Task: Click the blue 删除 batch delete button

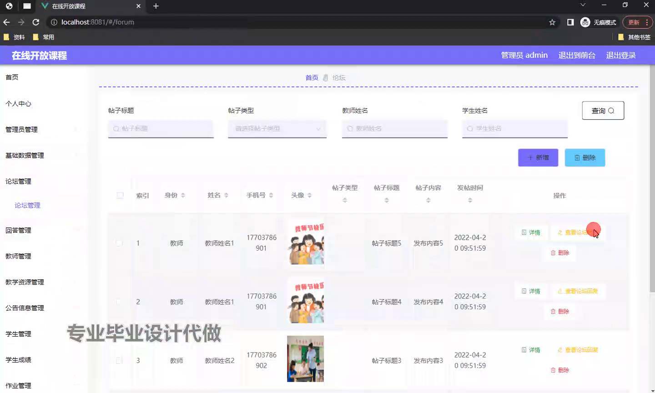Action: (585, 157)
